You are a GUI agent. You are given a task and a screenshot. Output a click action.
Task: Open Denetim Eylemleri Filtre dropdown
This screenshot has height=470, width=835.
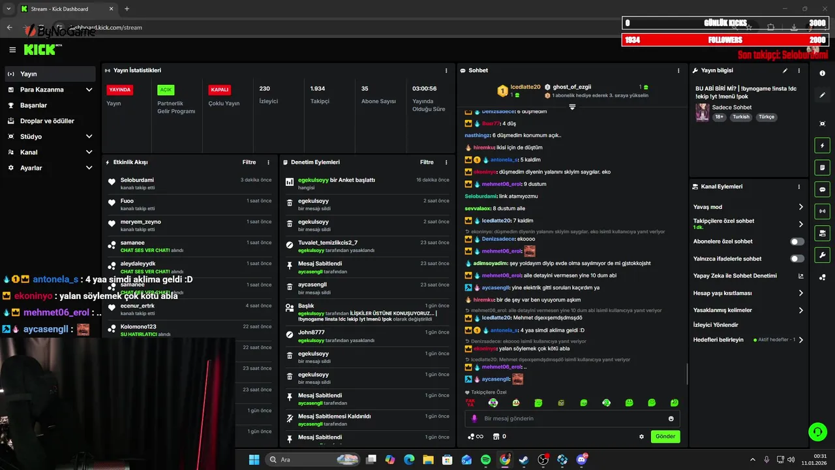pyautogui.click(x=427, y=163)
